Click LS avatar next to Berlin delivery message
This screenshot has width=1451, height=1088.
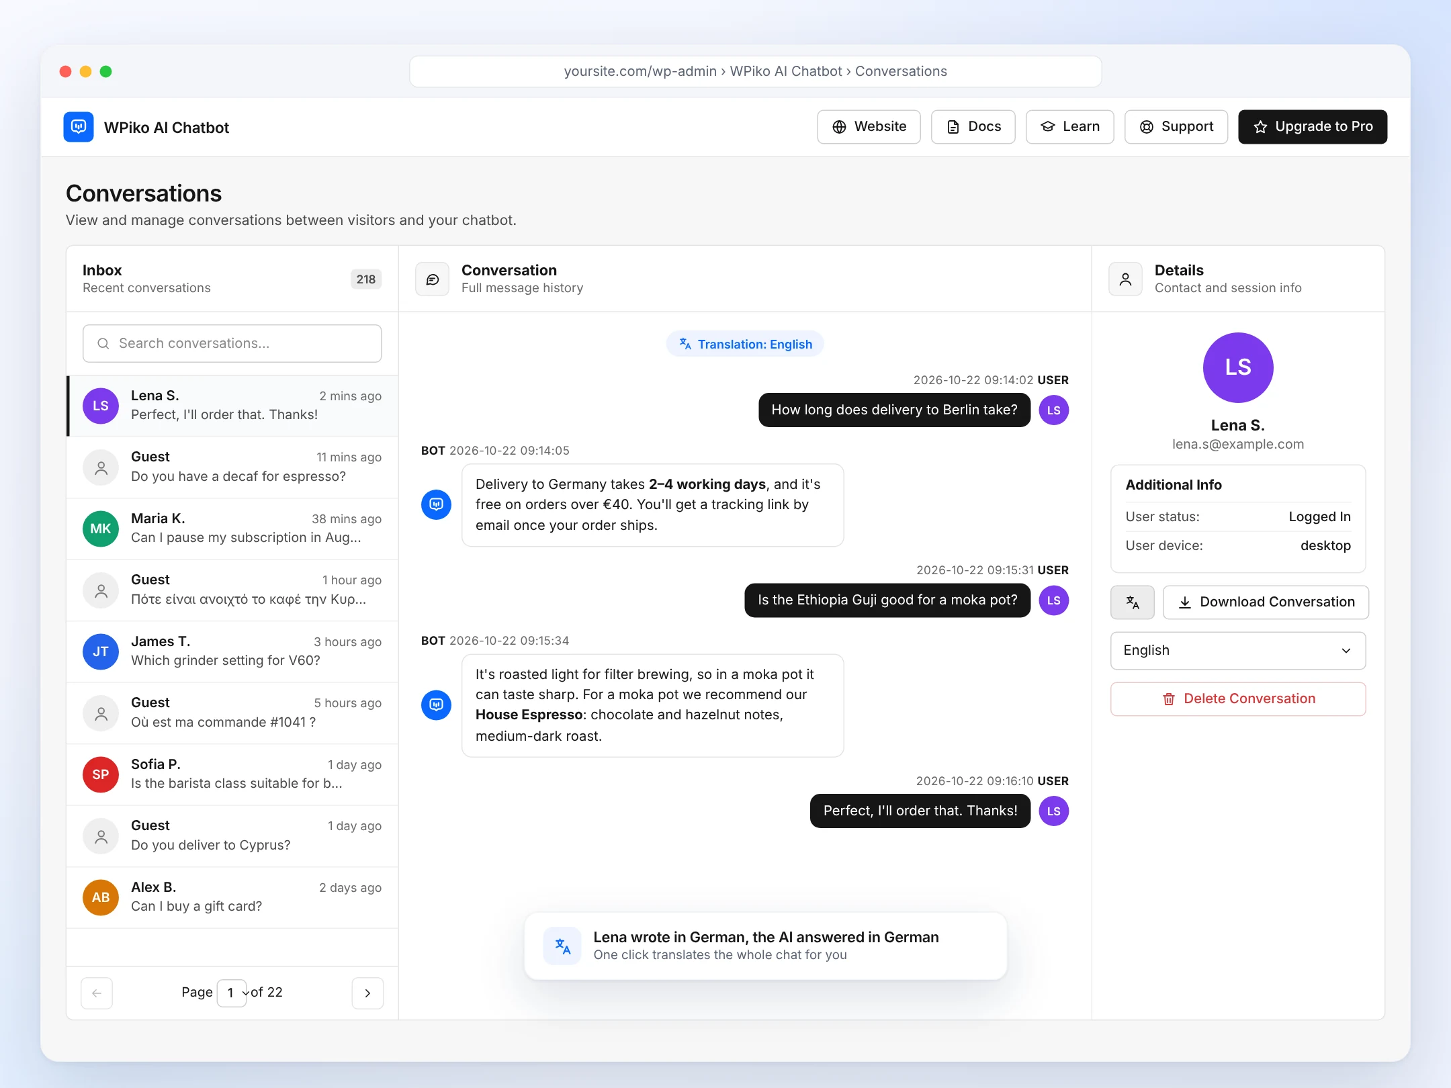click(1053, 410)
